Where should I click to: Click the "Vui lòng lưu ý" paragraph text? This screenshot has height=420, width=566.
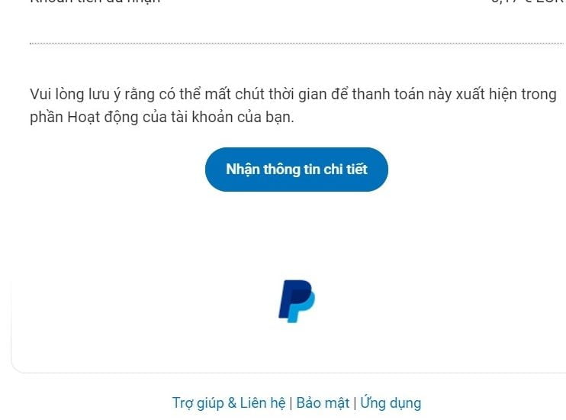(x=293, y=105)
